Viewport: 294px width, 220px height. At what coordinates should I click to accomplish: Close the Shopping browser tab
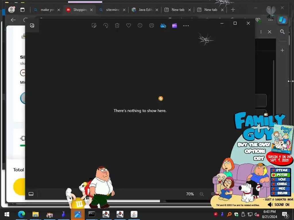tap(91, 10)
